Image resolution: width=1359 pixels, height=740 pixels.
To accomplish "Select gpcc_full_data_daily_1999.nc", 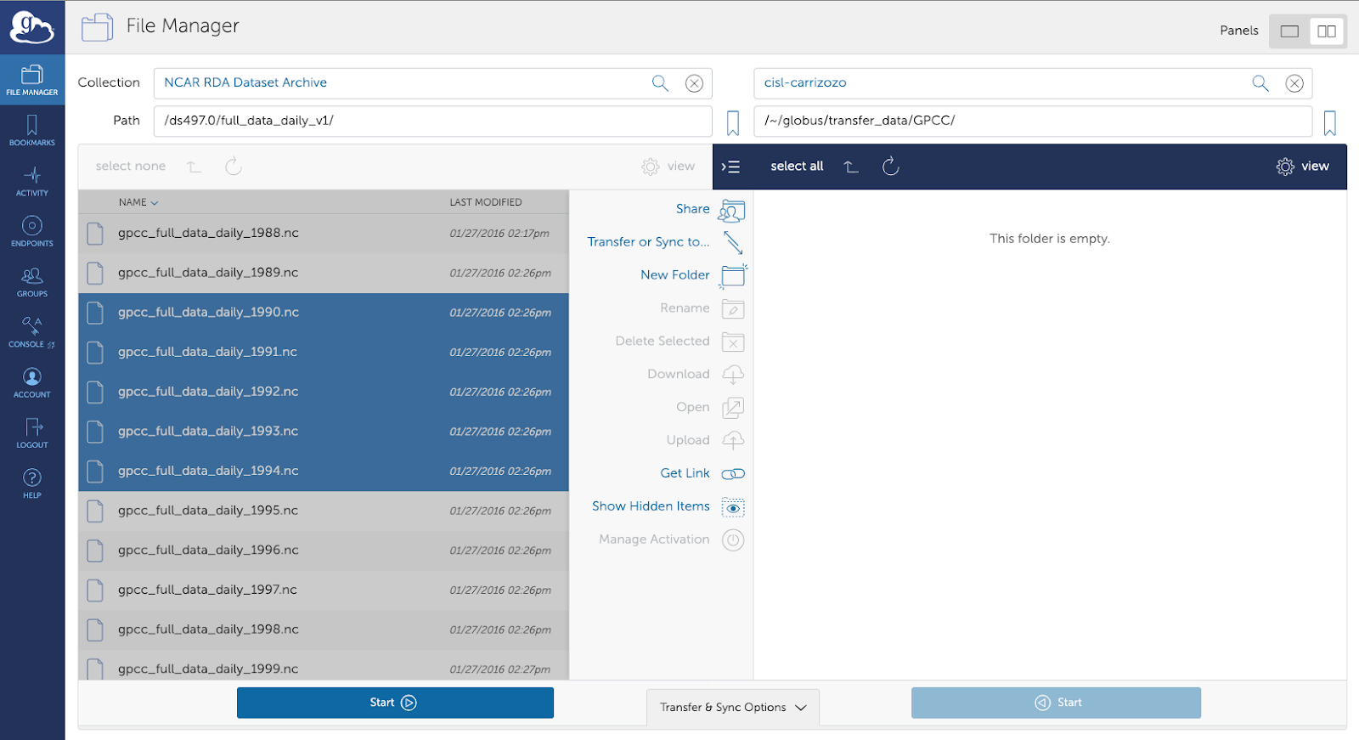I will [324, 665].
